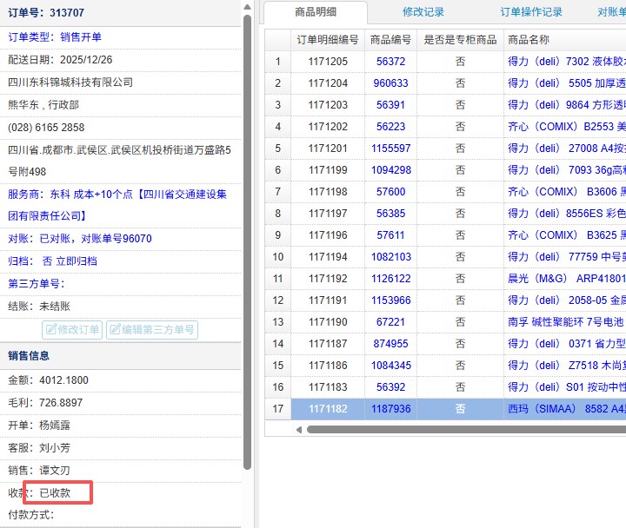The width and height of the screenshot is (626, 528).
Task: Click the table's horizontal scrollbar
Action: point(461,429)
